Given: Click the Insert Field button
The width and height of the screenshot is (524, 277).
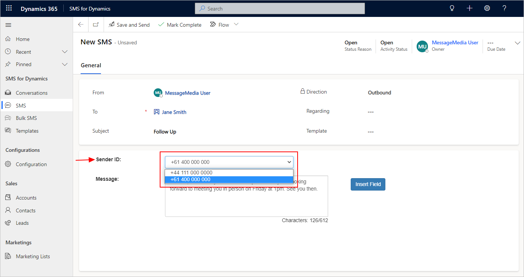Looking at the screenshot, I should [x=368, y=184].
